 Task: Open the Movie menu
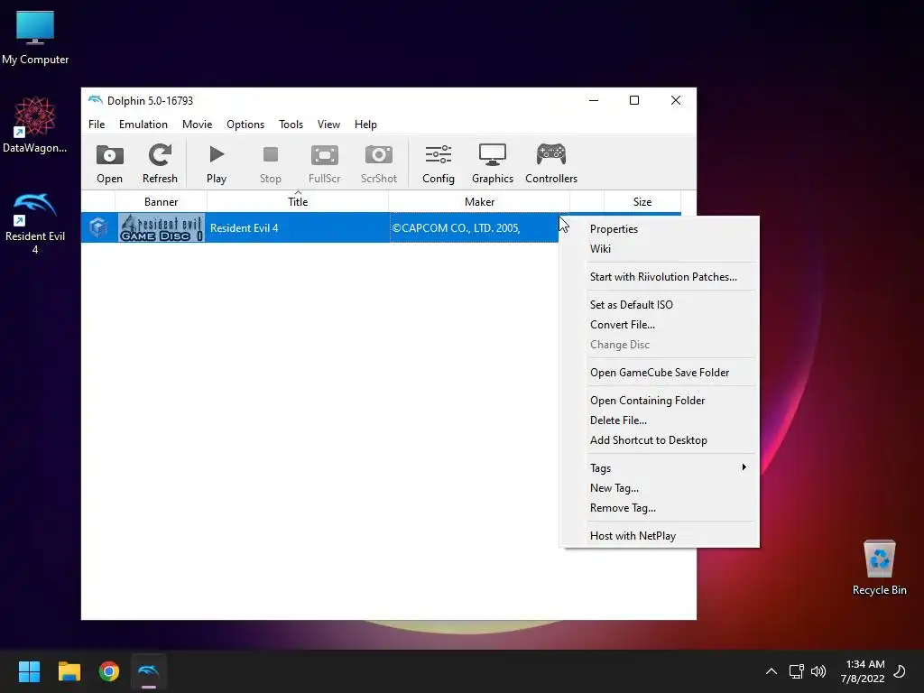(197, 125)
